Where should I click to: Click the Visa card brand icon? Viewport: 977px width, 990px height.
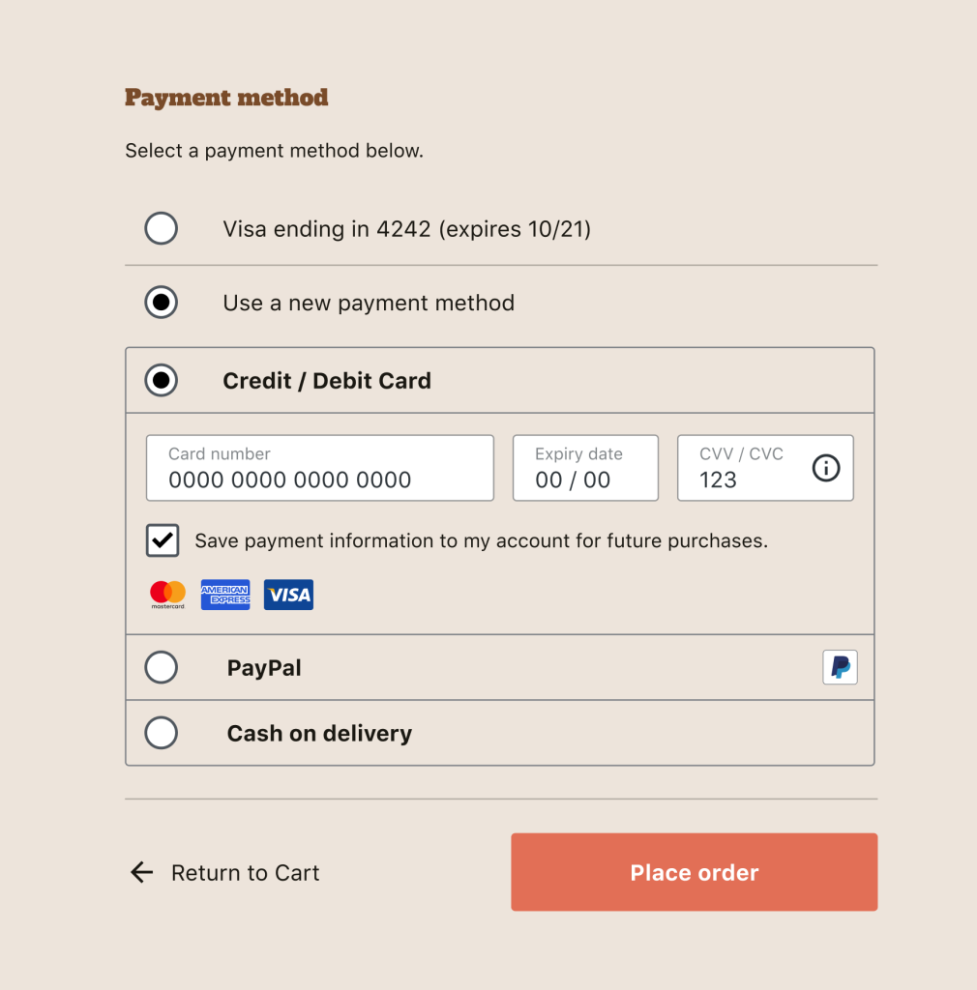(287, 595)
